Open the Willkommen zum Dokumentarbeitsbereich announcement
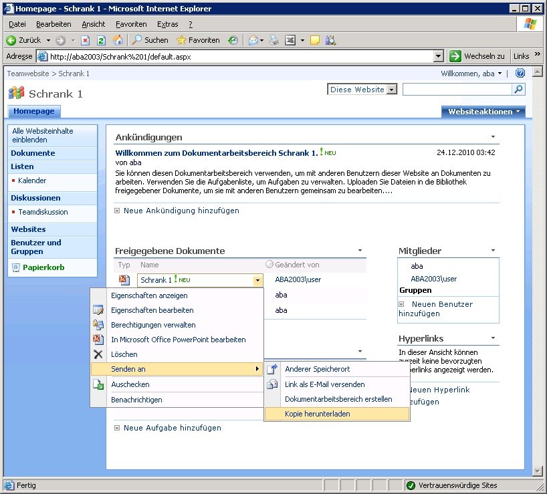The image size is (547, 494). pyautogui.click(x=216, y=152)
